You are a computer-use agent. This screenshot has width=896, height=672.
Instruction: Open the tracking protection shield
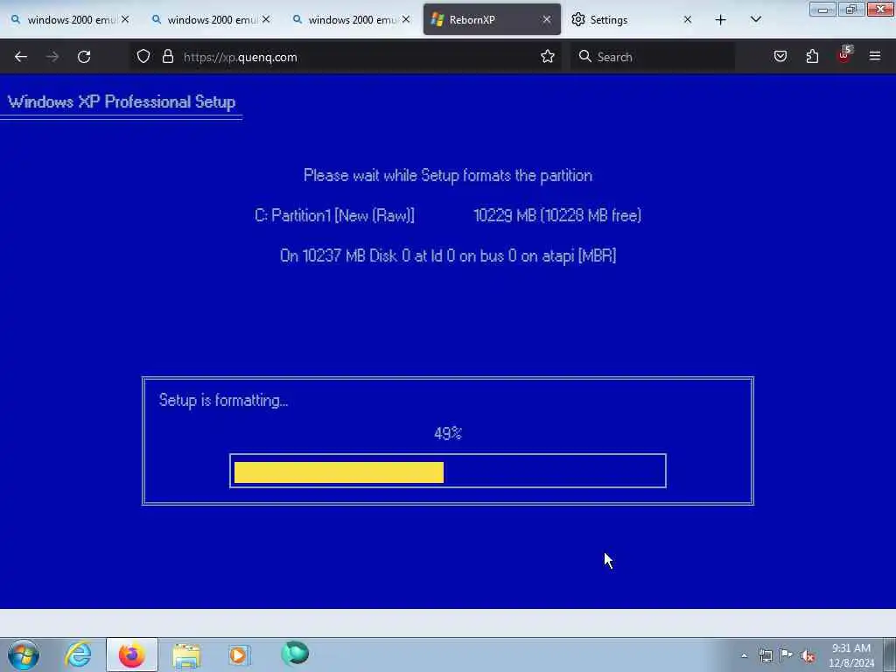point(143,56)
